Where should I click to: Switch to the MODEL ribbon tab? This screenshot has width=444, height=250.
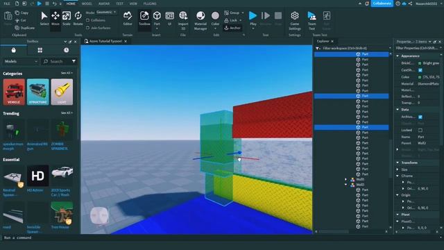pos(87,3)
